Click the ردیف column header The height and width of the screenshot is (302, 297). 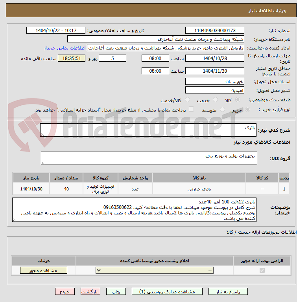click(x=284, y=178)
